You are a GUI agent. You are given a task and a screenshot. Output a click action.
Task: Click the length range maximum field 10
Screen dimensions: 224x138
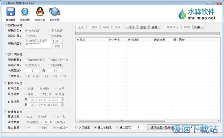pyautogui.click(x=56, y=70)
